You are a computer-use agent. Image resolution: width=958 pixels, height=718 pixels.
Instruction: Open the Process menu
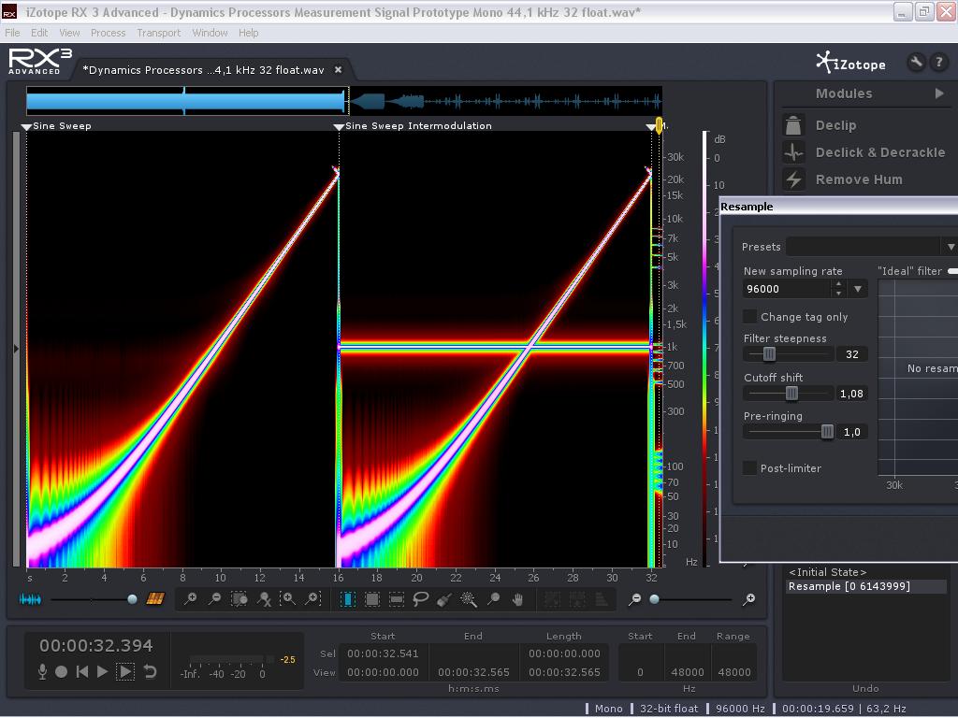pos(108,33)
